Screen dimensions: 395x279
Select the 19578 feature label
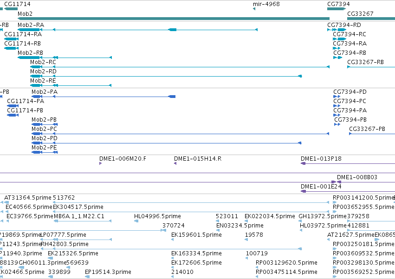point(254,235)
